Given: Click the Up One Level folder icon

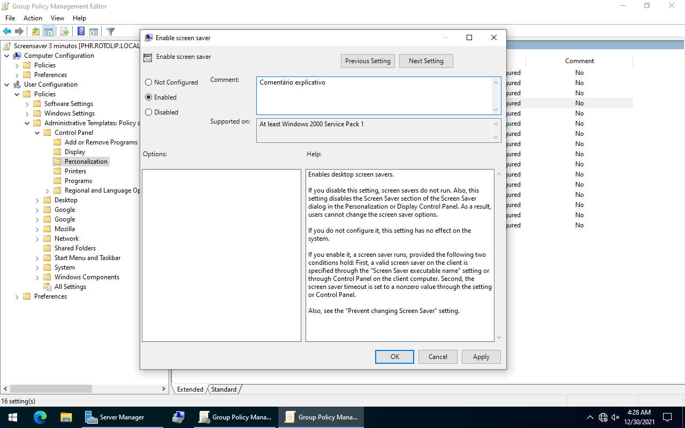Looking at the screenshot, I should (x=35, y=32).
